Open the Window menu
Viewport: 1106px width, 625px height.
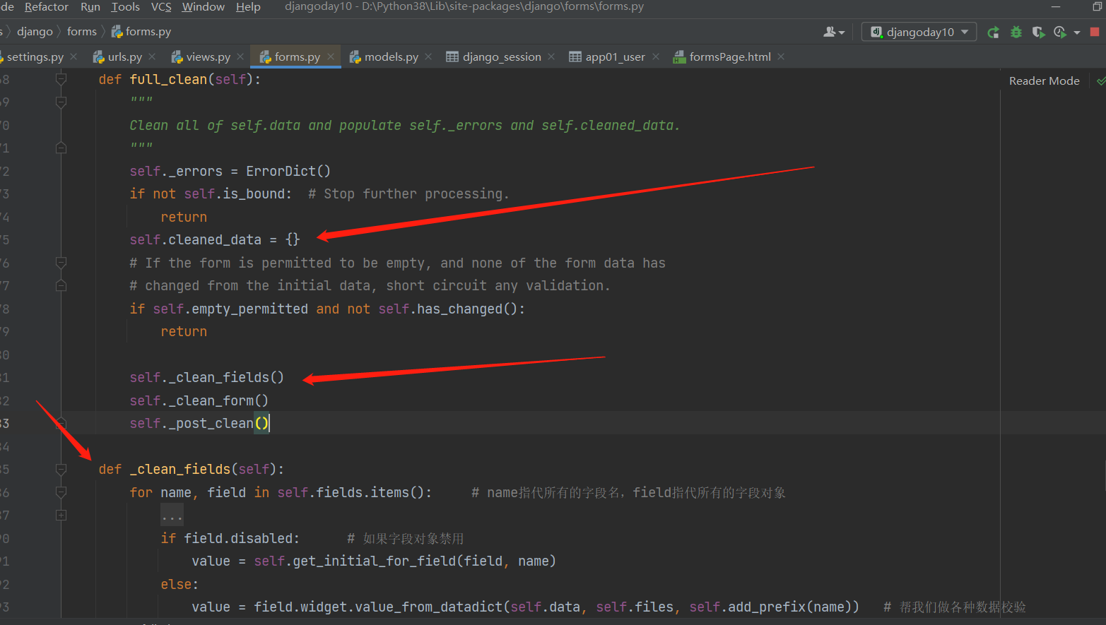point(204,7)
